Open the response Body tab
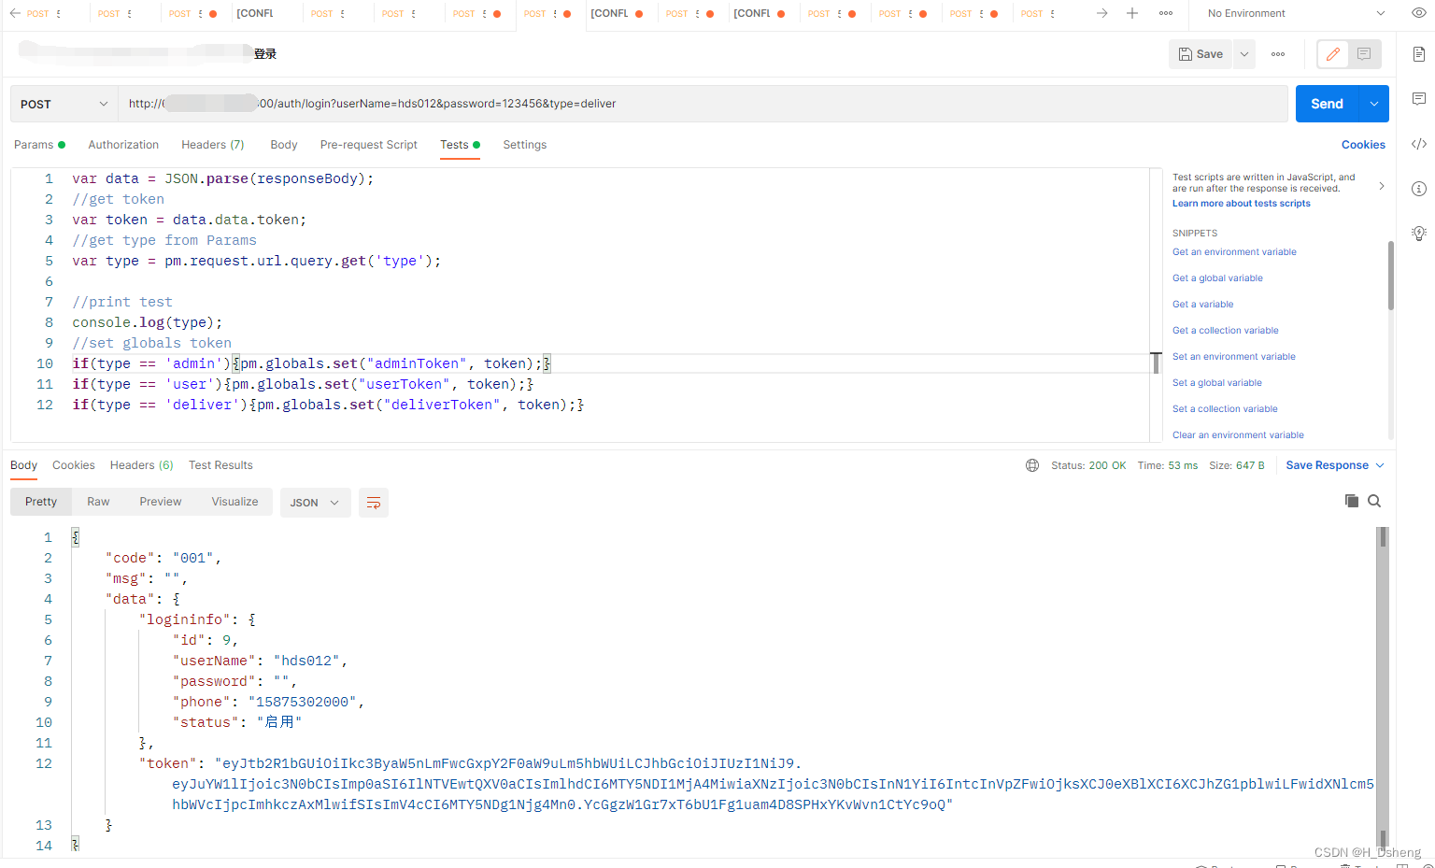 pos(23,465)
